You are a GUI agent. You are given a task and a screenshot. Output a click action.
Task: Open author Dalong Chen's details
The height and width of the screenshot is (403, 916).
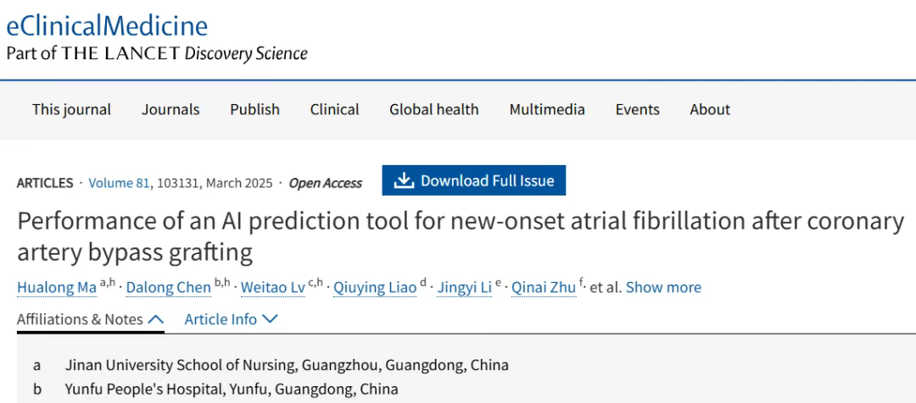pyautogui.click(x=169, y=288)
